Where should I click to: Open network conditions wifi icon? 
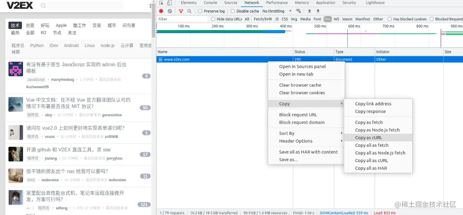pos(299,11)
